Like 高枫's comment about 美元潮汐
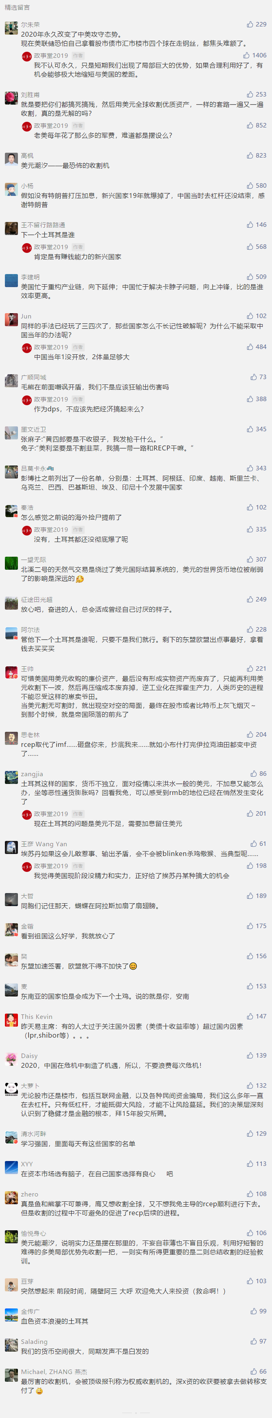272x1418 pixels. point(250,155)
